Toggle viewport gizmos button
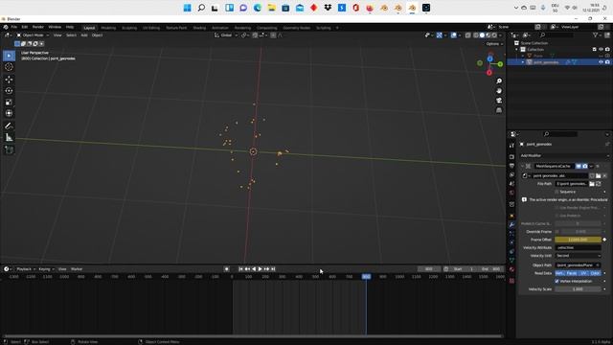 tap(440, 35)
